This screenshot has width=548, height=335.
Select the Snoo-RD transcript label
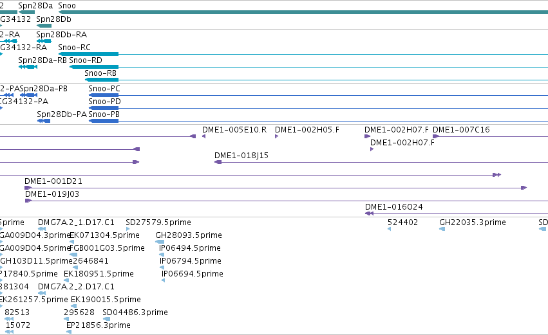(x=86, y=60)
